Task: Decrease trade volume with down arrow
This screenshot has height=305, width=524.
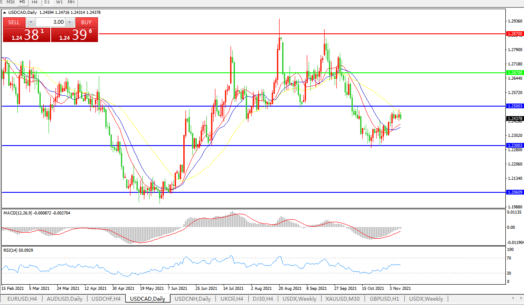Action: click(x=31, y=22)
